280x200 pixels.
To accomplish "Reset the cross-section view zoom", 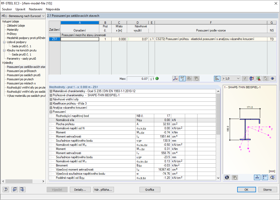I will click(273, 177).
